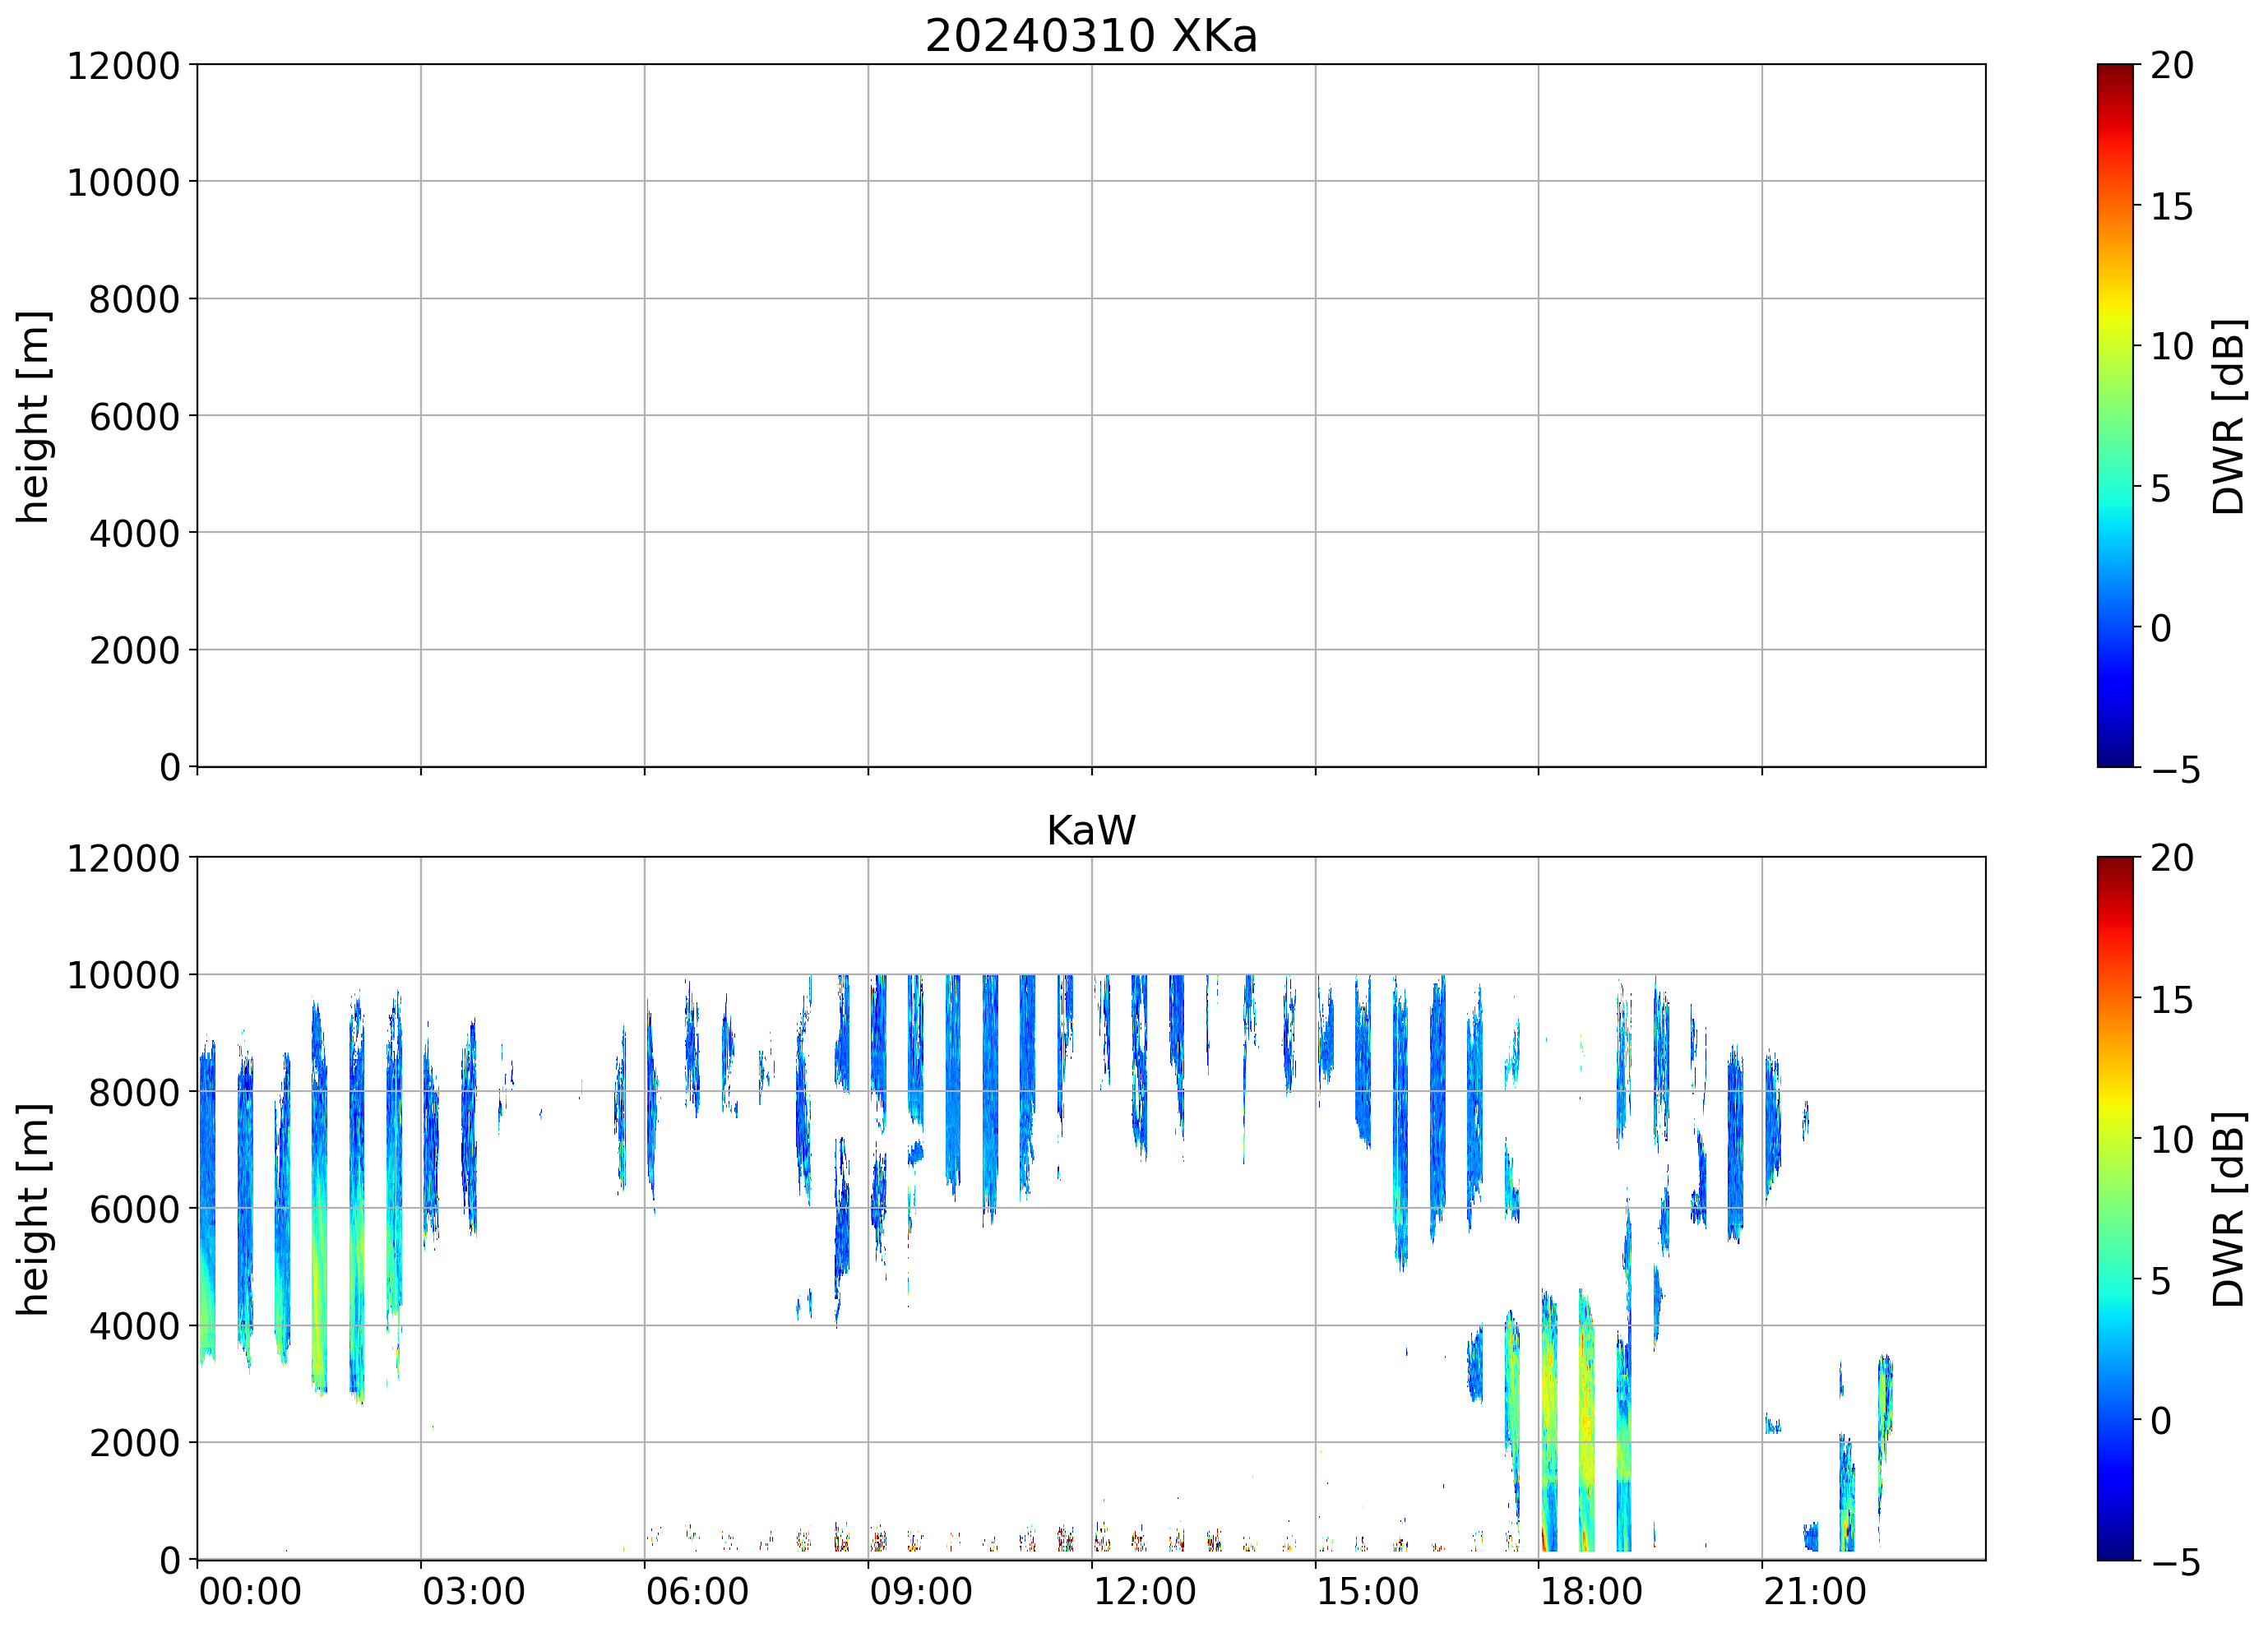Click the '09:00' time axis label

point(920,1591)
